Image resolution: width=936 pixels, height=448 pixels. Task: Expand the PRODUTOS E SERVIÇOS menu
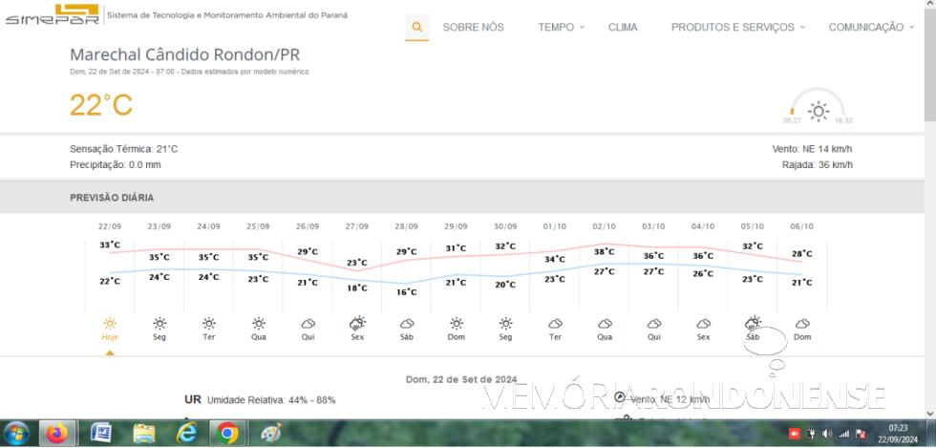click(x=737, y=28)
